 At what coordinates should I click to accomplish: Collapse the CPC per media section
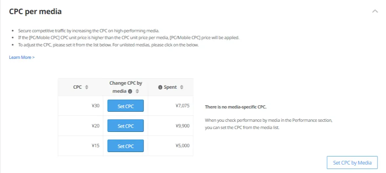(x=375, y=11)
